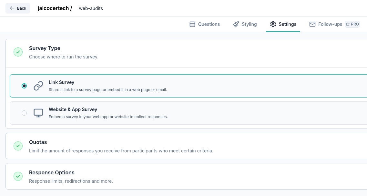Click the Back button
This screenshot has width=367, height=196.
coord(17,8)
